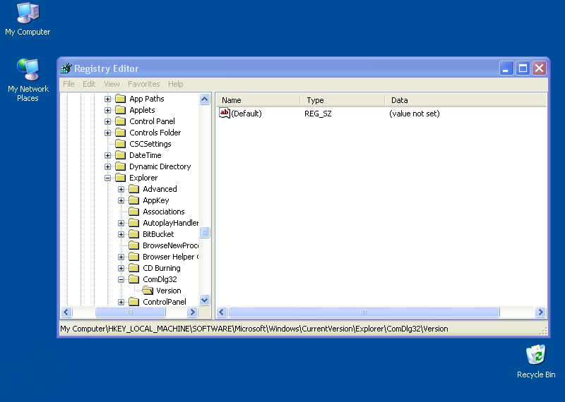Click the Control Panel folder icon
The height and width of the screenshot is (402, 565).
point(120,121)
